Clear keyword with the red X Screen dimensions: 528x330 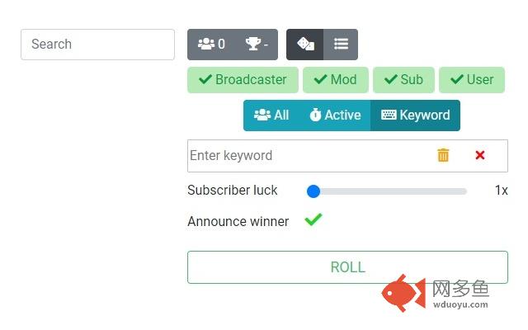click(x=480, y=155)
